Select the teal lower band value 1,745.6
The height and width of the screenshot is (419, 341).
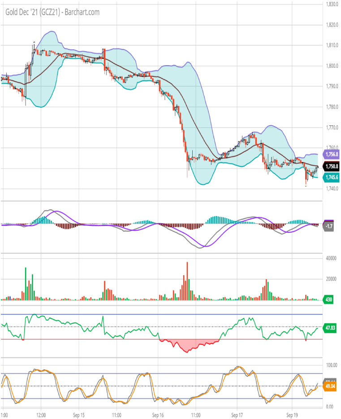331,177
